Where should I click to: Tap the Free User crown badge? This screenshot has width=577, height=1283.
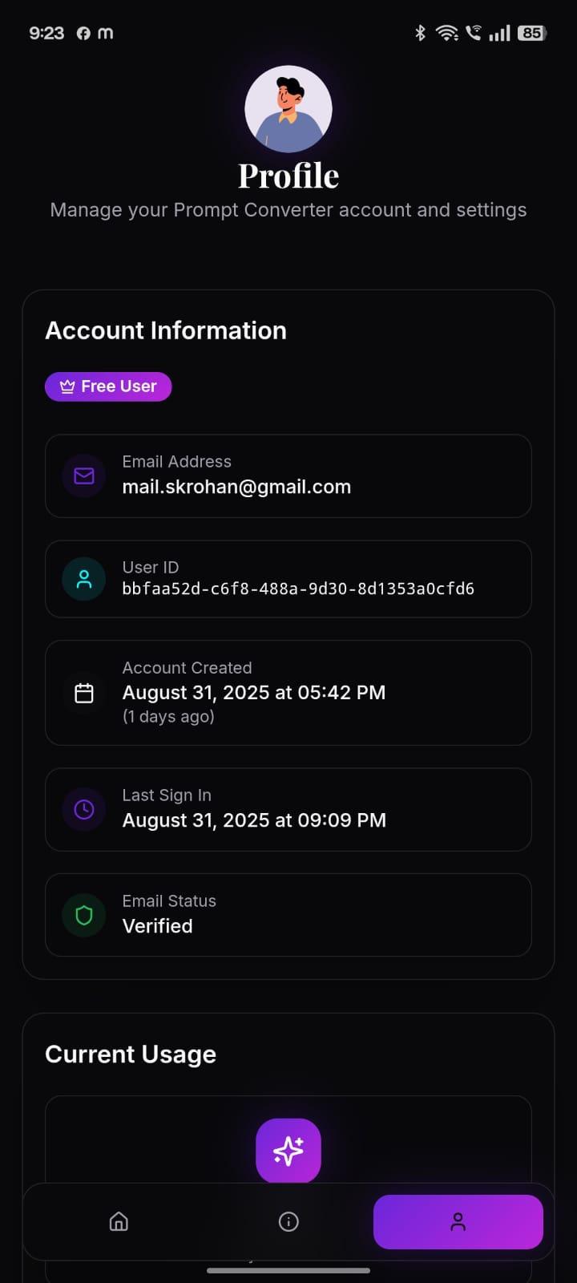(108, 387)
